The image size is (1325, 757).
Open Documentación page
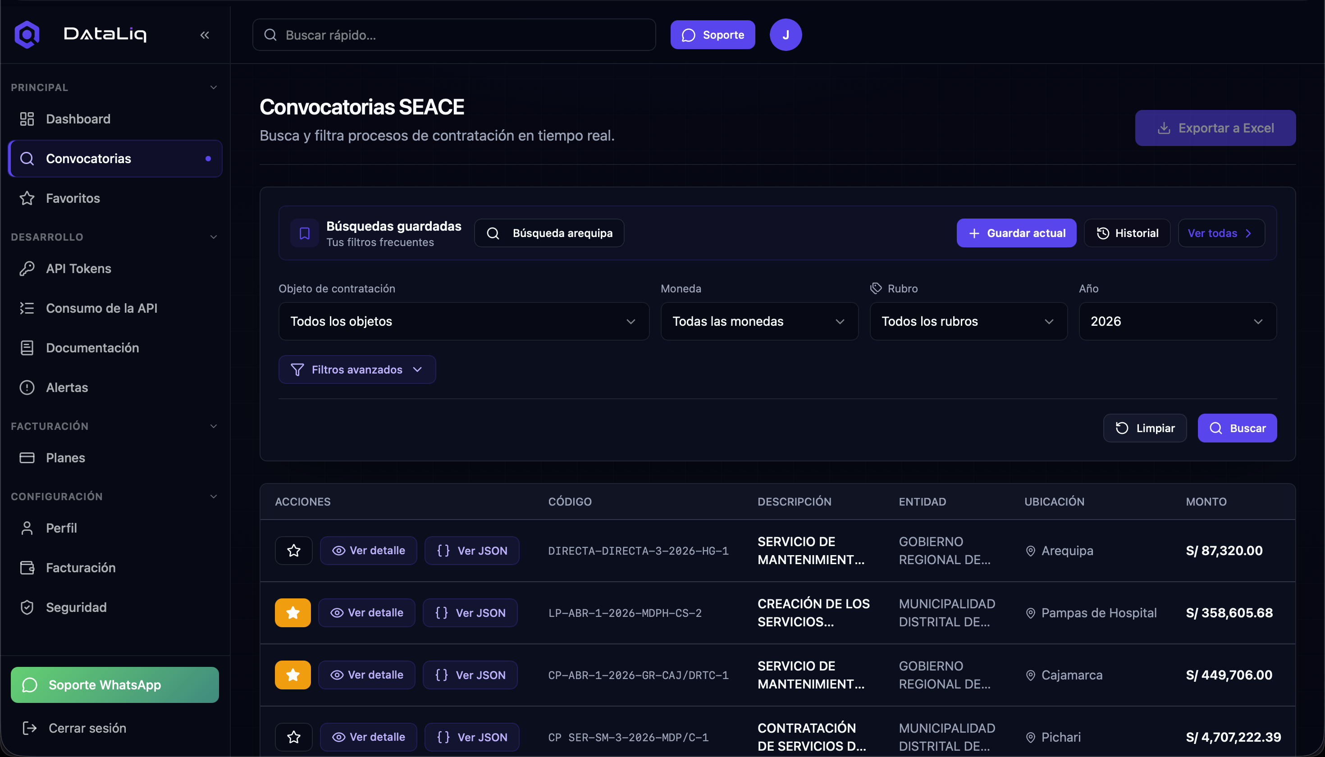[115, 348]
